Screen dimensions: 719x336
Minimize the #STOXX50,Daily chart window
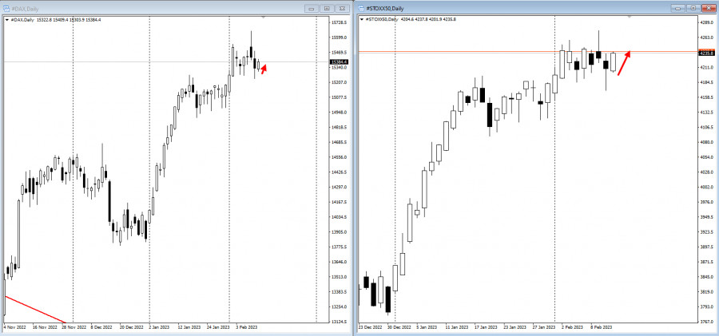(x=678, y=8)
